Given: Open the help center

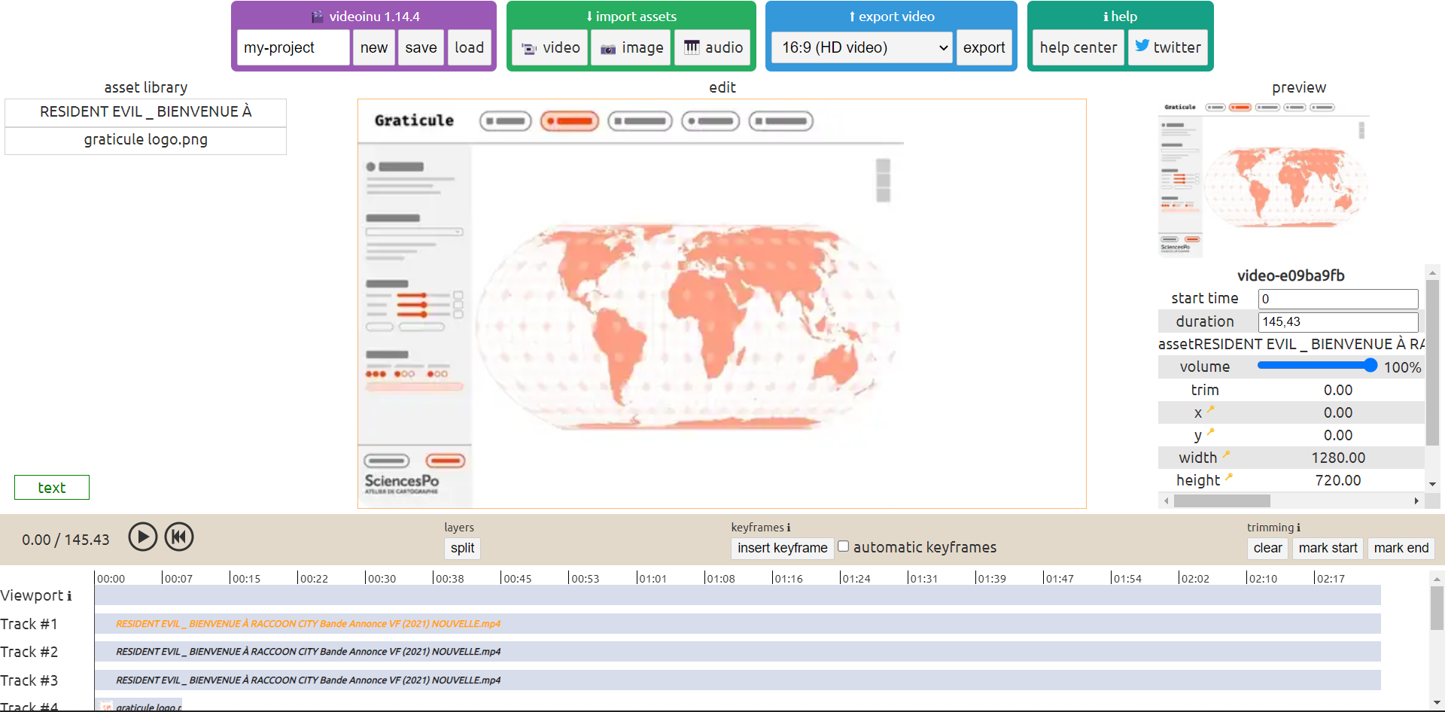Looking at the screenshot, I should pos(1078,47).
